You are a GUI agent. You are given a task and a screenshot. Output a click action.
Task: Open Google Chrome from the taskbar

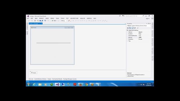click(x=86, y=85)
